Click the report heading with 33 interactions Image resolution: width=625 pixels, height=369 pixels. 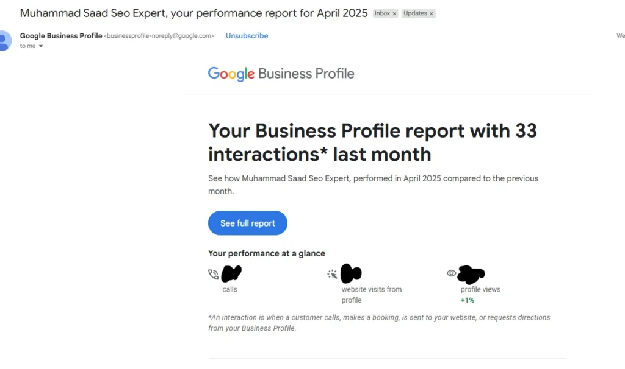coord(372,142)
